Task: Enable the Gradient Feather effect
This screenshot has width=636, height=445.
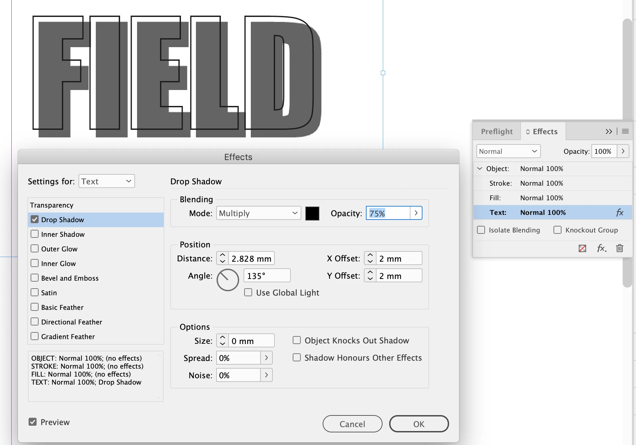Action: [x=35, y=336]
